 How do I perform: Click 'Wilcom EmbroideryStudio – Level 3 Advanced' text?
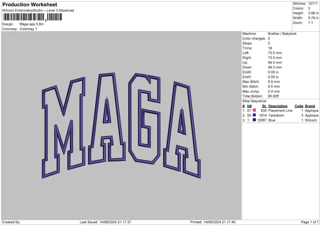[x=38, y=11]
